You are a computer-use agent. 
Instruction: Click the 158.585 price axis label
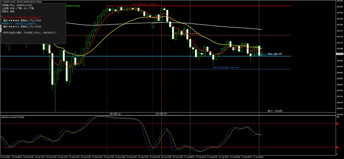pyautogui.click(x=340, y=115)
